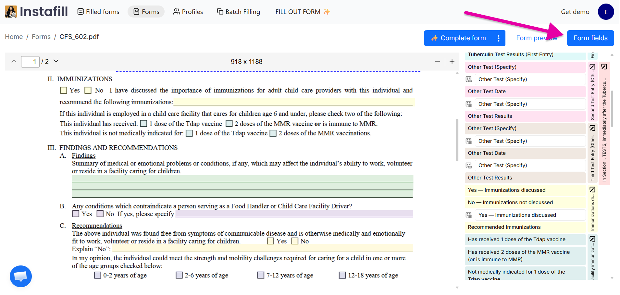Screen dimensions: 620x295
Task: Open Second Test Entry group edit icon
Action: click(x=592, y=67)
